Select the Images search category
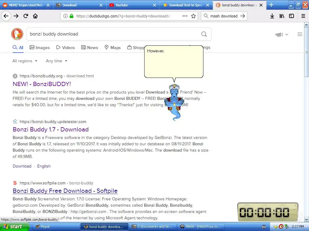Image resolution: width=309 pixels, height=231 pixels. [40, 48]
